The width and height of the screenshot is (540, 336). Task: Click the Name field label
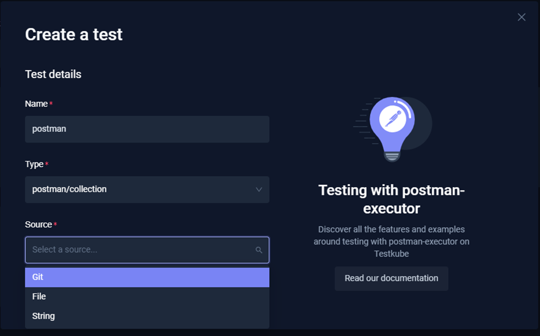coord(37,104)
